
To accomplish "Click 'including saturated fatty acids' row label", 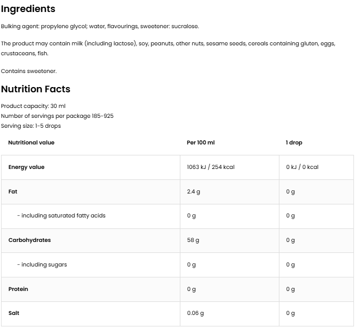I will click(x=62, y=215).
